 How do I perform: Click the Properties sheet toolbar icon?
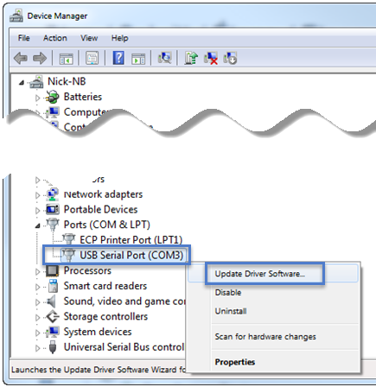click(x=92, y=58)
